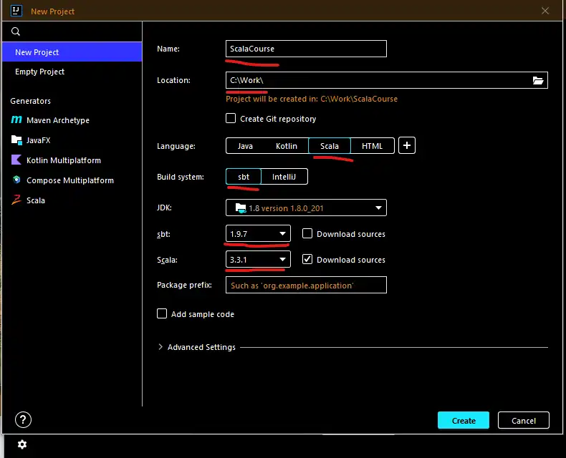Enable Create Git repository checkbox
Image resolution: width=566 pixels, height=458 pixels.
pos(231,119)
